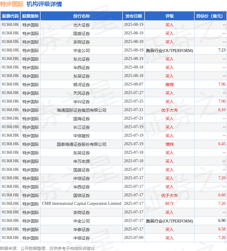Click OUTPERFORM rating dated 2025-08-19
227x251 pixels.
(x=170, y=51)
